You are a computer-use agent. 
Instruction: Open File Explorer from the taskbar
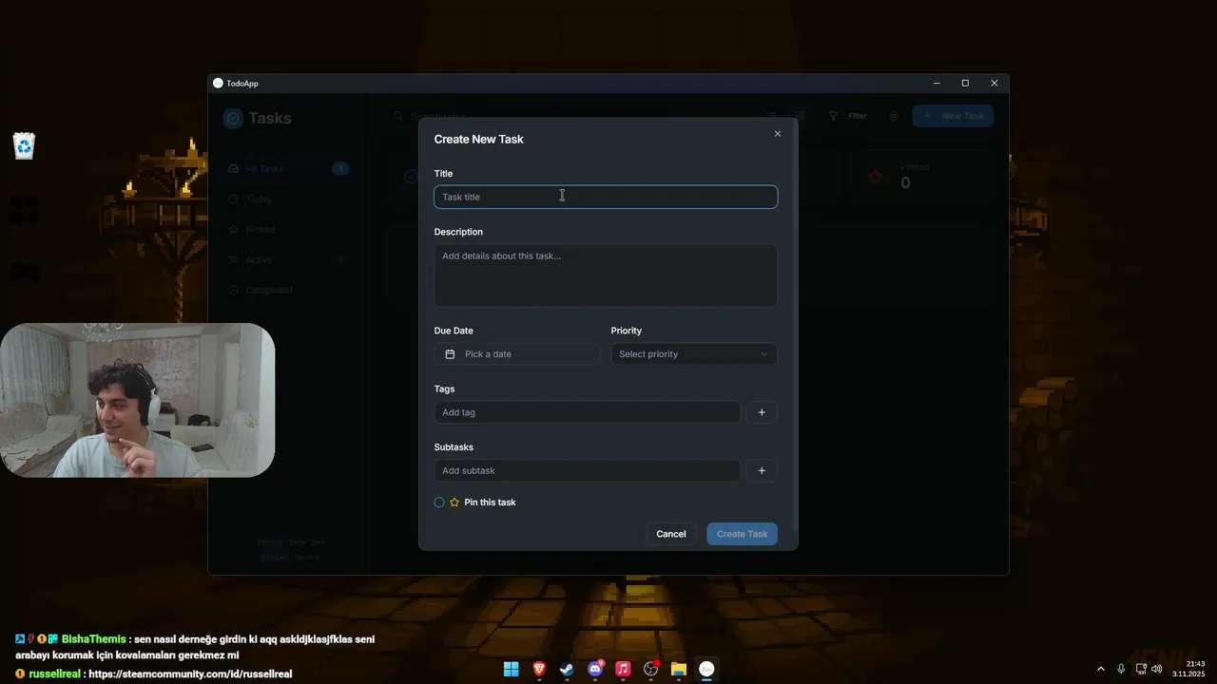(x=679, y=669)
